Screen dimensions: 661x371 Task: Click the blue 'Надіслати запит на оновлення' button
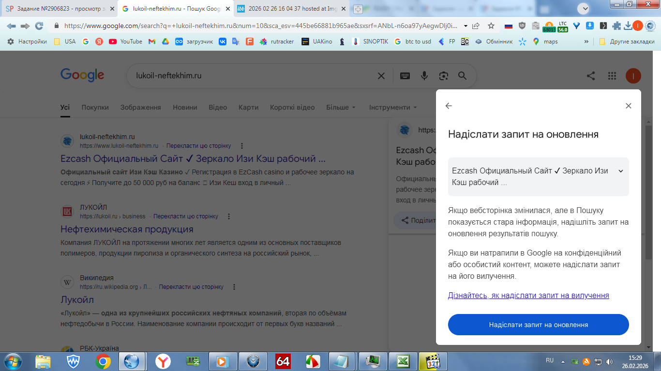539,325
